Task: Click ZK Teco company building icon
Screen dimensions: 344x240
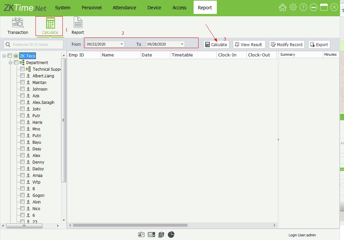Action: pos(16,56)
